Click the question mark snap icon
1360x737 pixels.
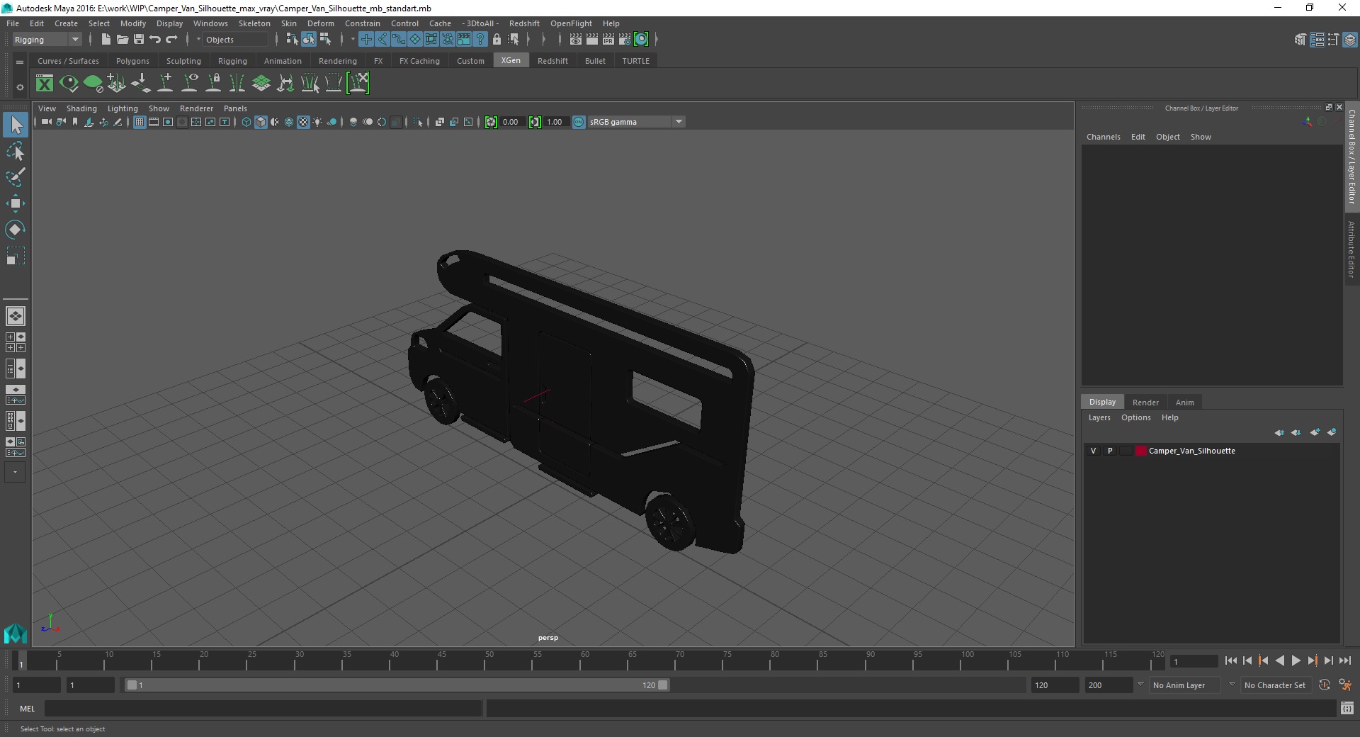(480, 40)
